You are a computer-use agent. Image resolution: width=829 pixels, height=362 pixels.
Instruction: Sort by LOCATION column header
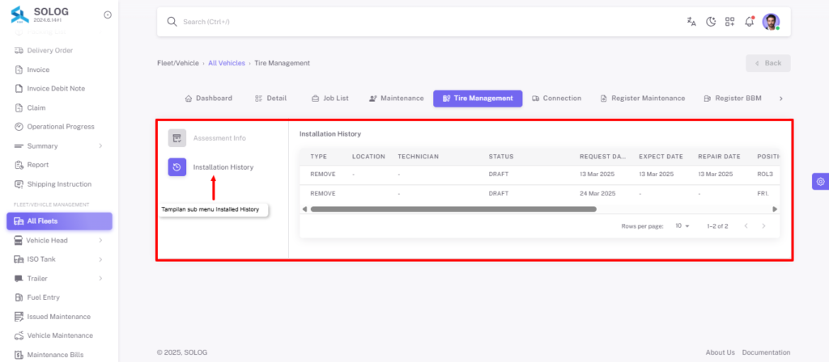click(368, 157)
